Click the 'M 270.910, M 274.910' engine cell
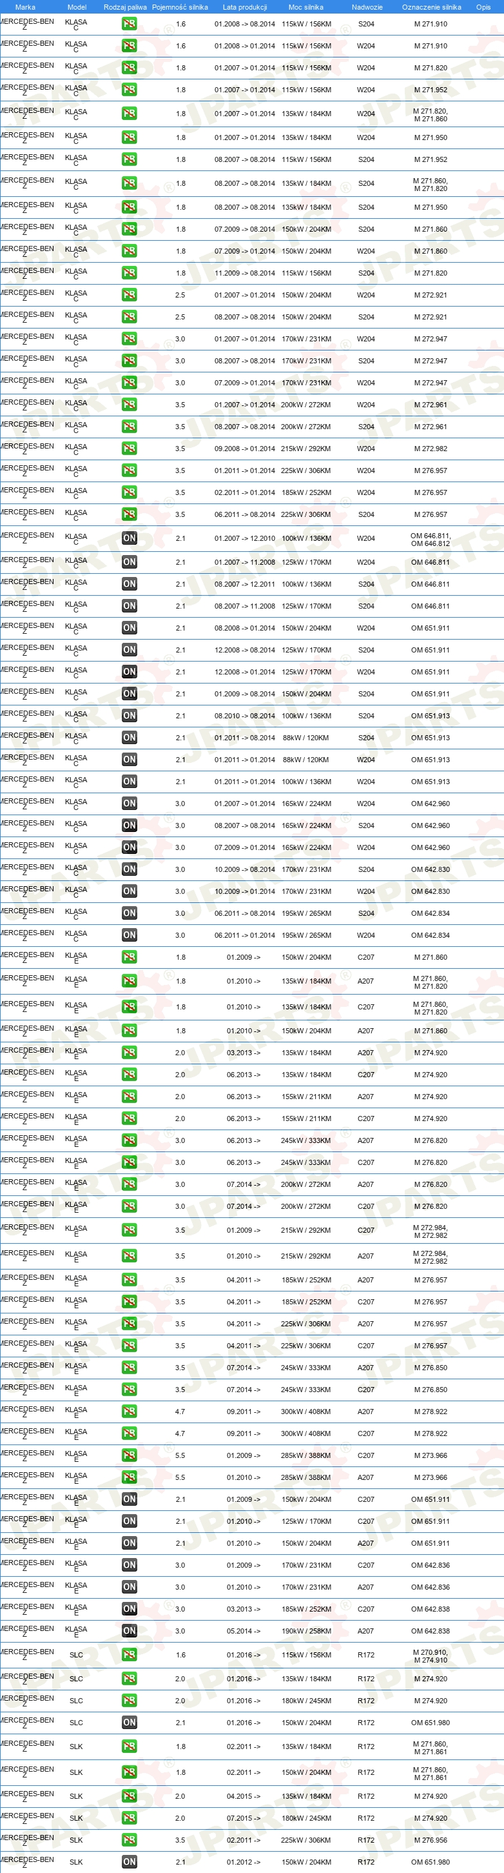The height and width of the screenshot is (1873, 504). coord(431,1655)
